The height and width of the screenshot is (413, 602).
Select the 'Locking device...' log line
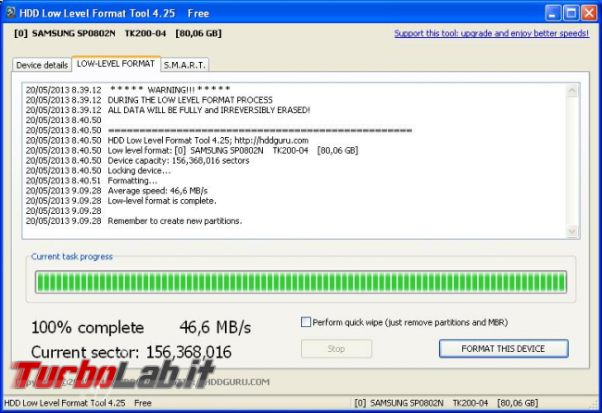pyautogui.click(x=98, y=170)
